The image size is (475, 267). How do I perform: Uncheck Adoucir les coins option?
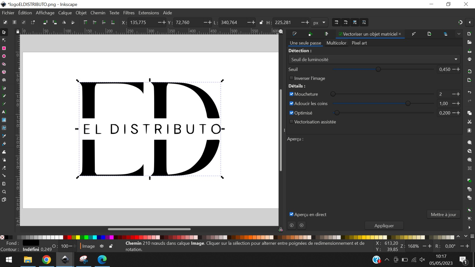pyautogui.click(x=291, y=104)
